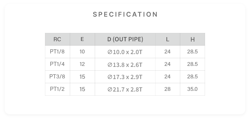Click the H value in PT1/8 row

click(x=192, y=52)
